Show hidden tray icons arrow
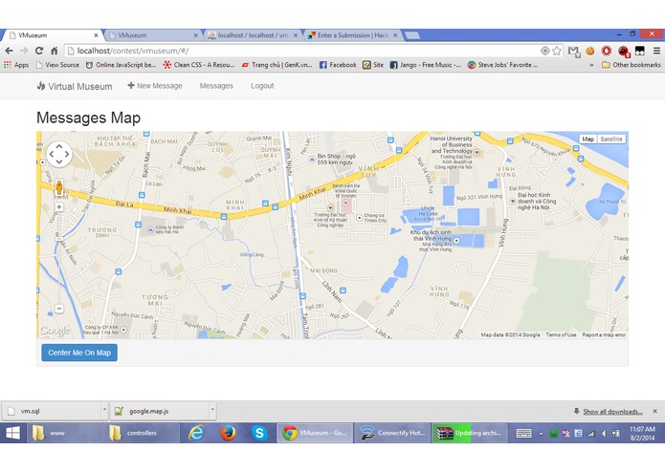The height and width of the screenshot is (472, 665). point(542,434)
